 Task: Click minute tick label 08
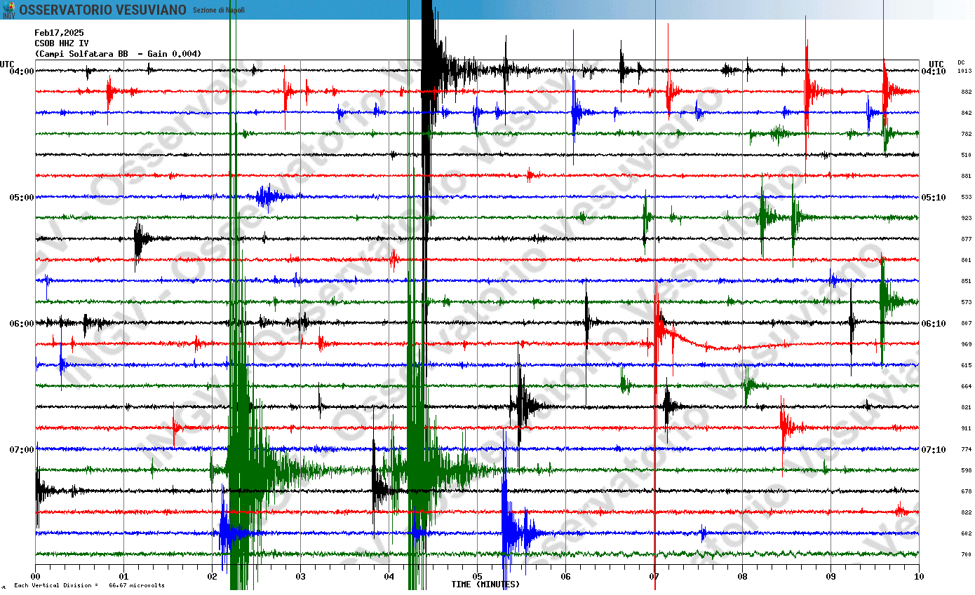742,577
